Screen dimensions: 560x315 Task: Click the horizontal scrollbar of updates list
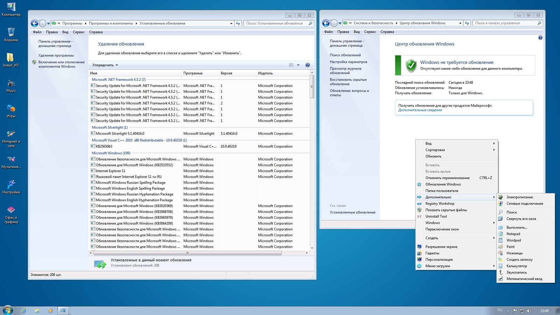[187, 253]
